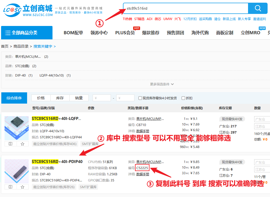
Task: Expand 更多筛选条件 filter options
Action: (x=162, y=84)
